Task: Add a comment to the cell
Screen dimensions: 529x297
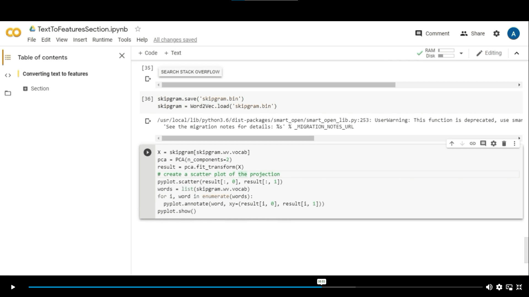Action: click(483, 143)
